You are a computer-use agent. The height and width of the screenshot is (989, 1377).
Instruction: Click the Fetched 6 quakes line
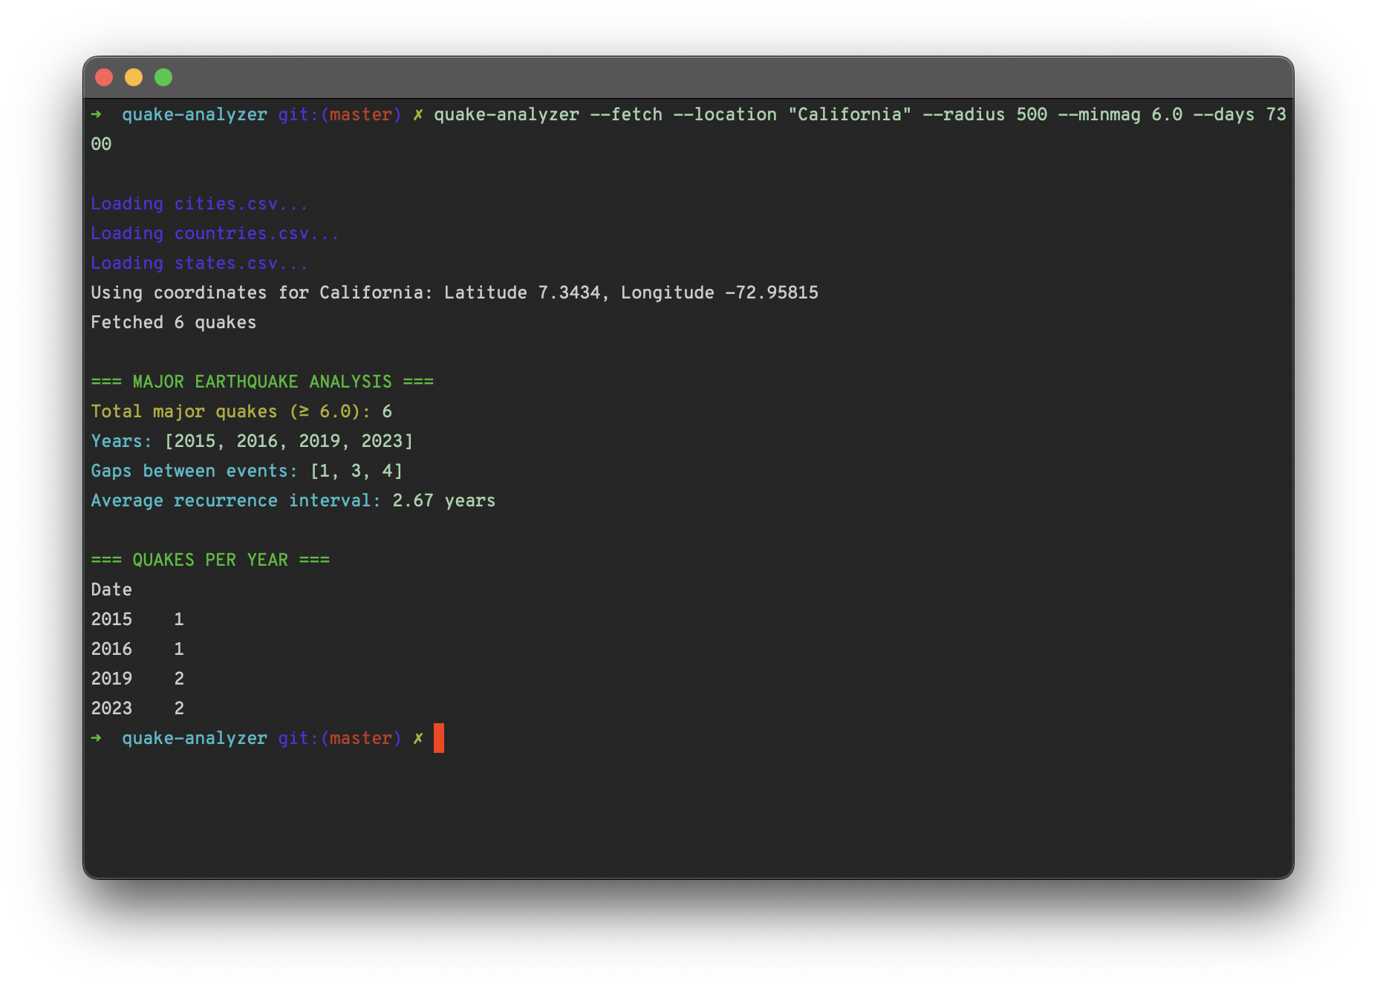tap(174, 321)
